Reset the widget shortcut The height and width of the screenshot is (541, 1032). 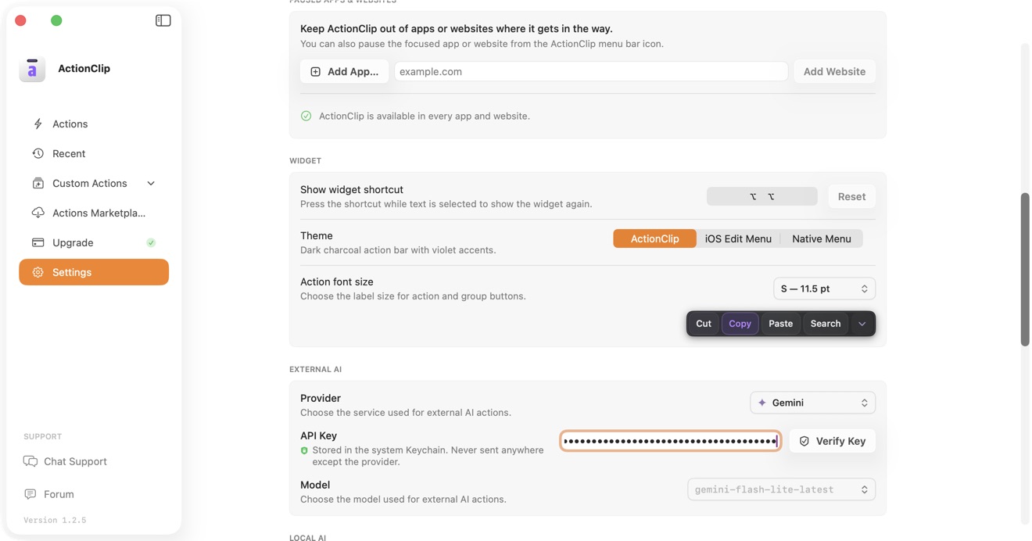point(851,196)
